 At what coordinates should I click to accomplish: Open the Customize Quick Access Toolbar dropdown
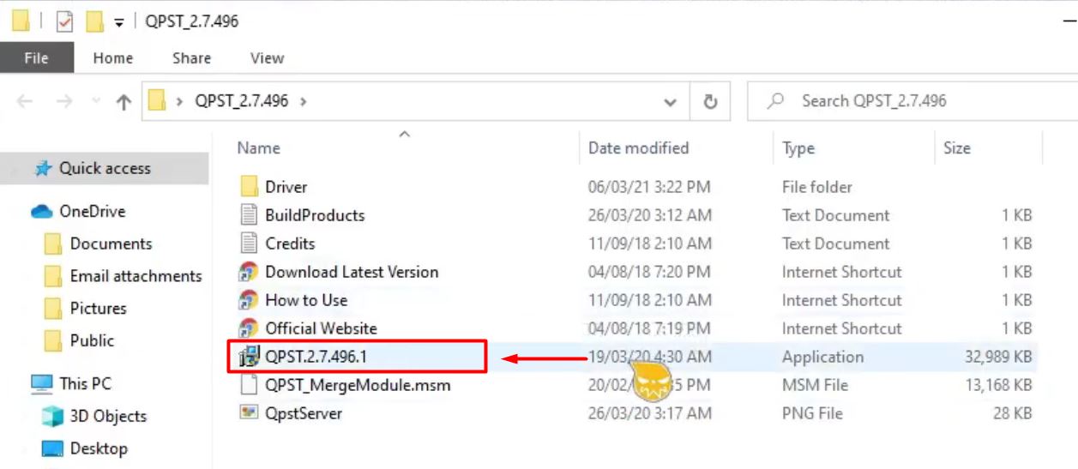click(x=119, y=23)
